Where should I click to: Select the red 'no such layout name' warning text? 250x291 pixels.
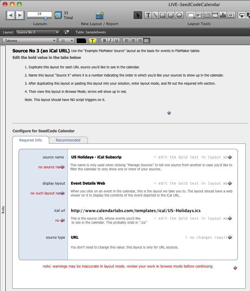(47, 193)
